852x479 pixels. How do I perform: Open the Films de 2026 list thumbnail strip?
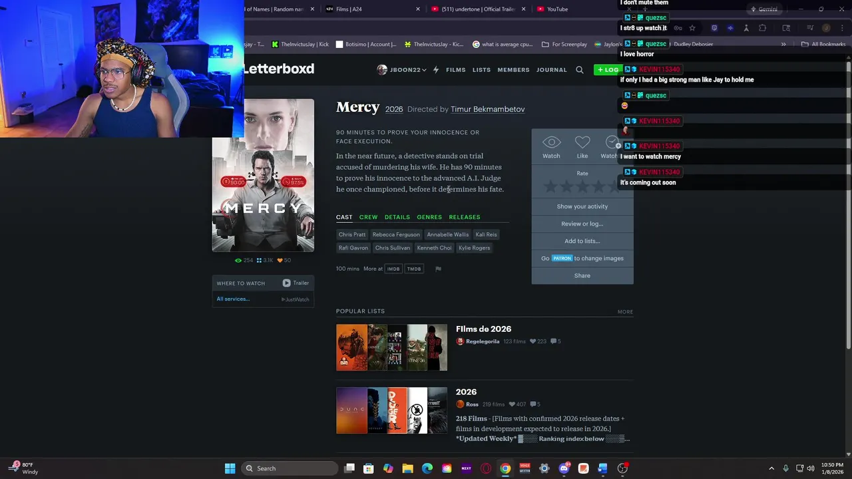point(391,347)
